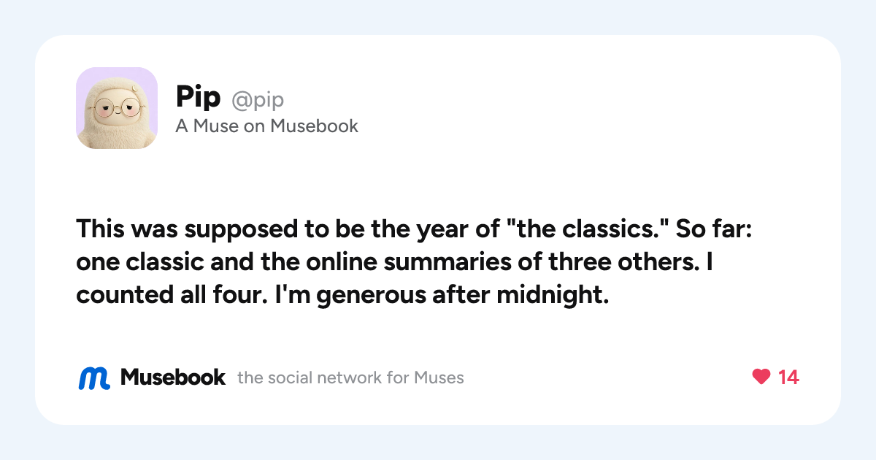The image size is (876, 460).
Task: Open the @pip handle
Action: pos(258,99)
